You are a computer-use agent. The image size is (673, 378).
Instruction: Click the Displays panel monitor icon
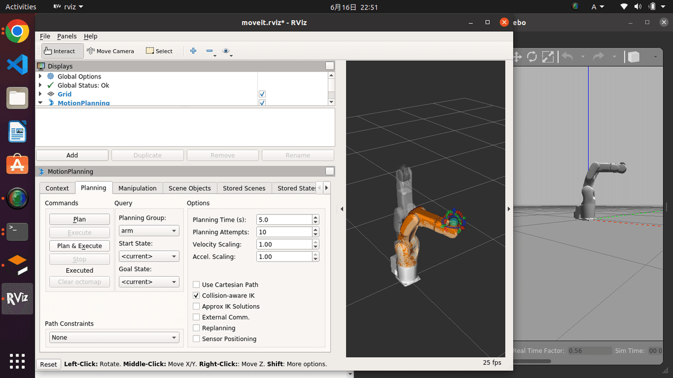tap(41, 66)
